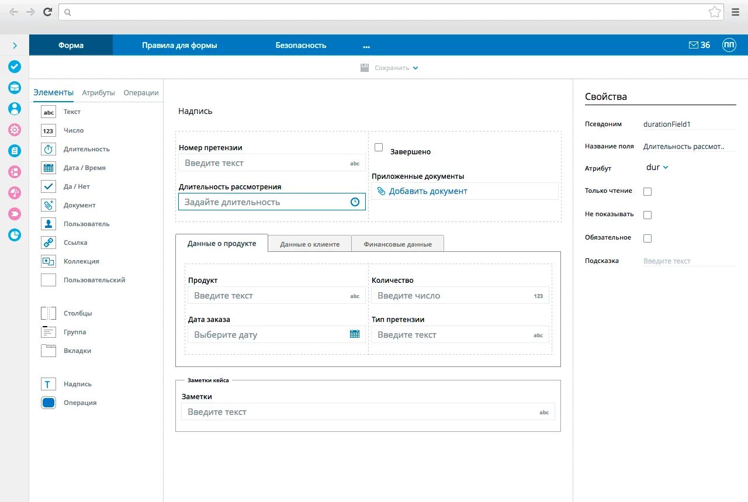748x502 pixels.
Task: Switch to the Безопасность tab
Action: coord(301,45)
